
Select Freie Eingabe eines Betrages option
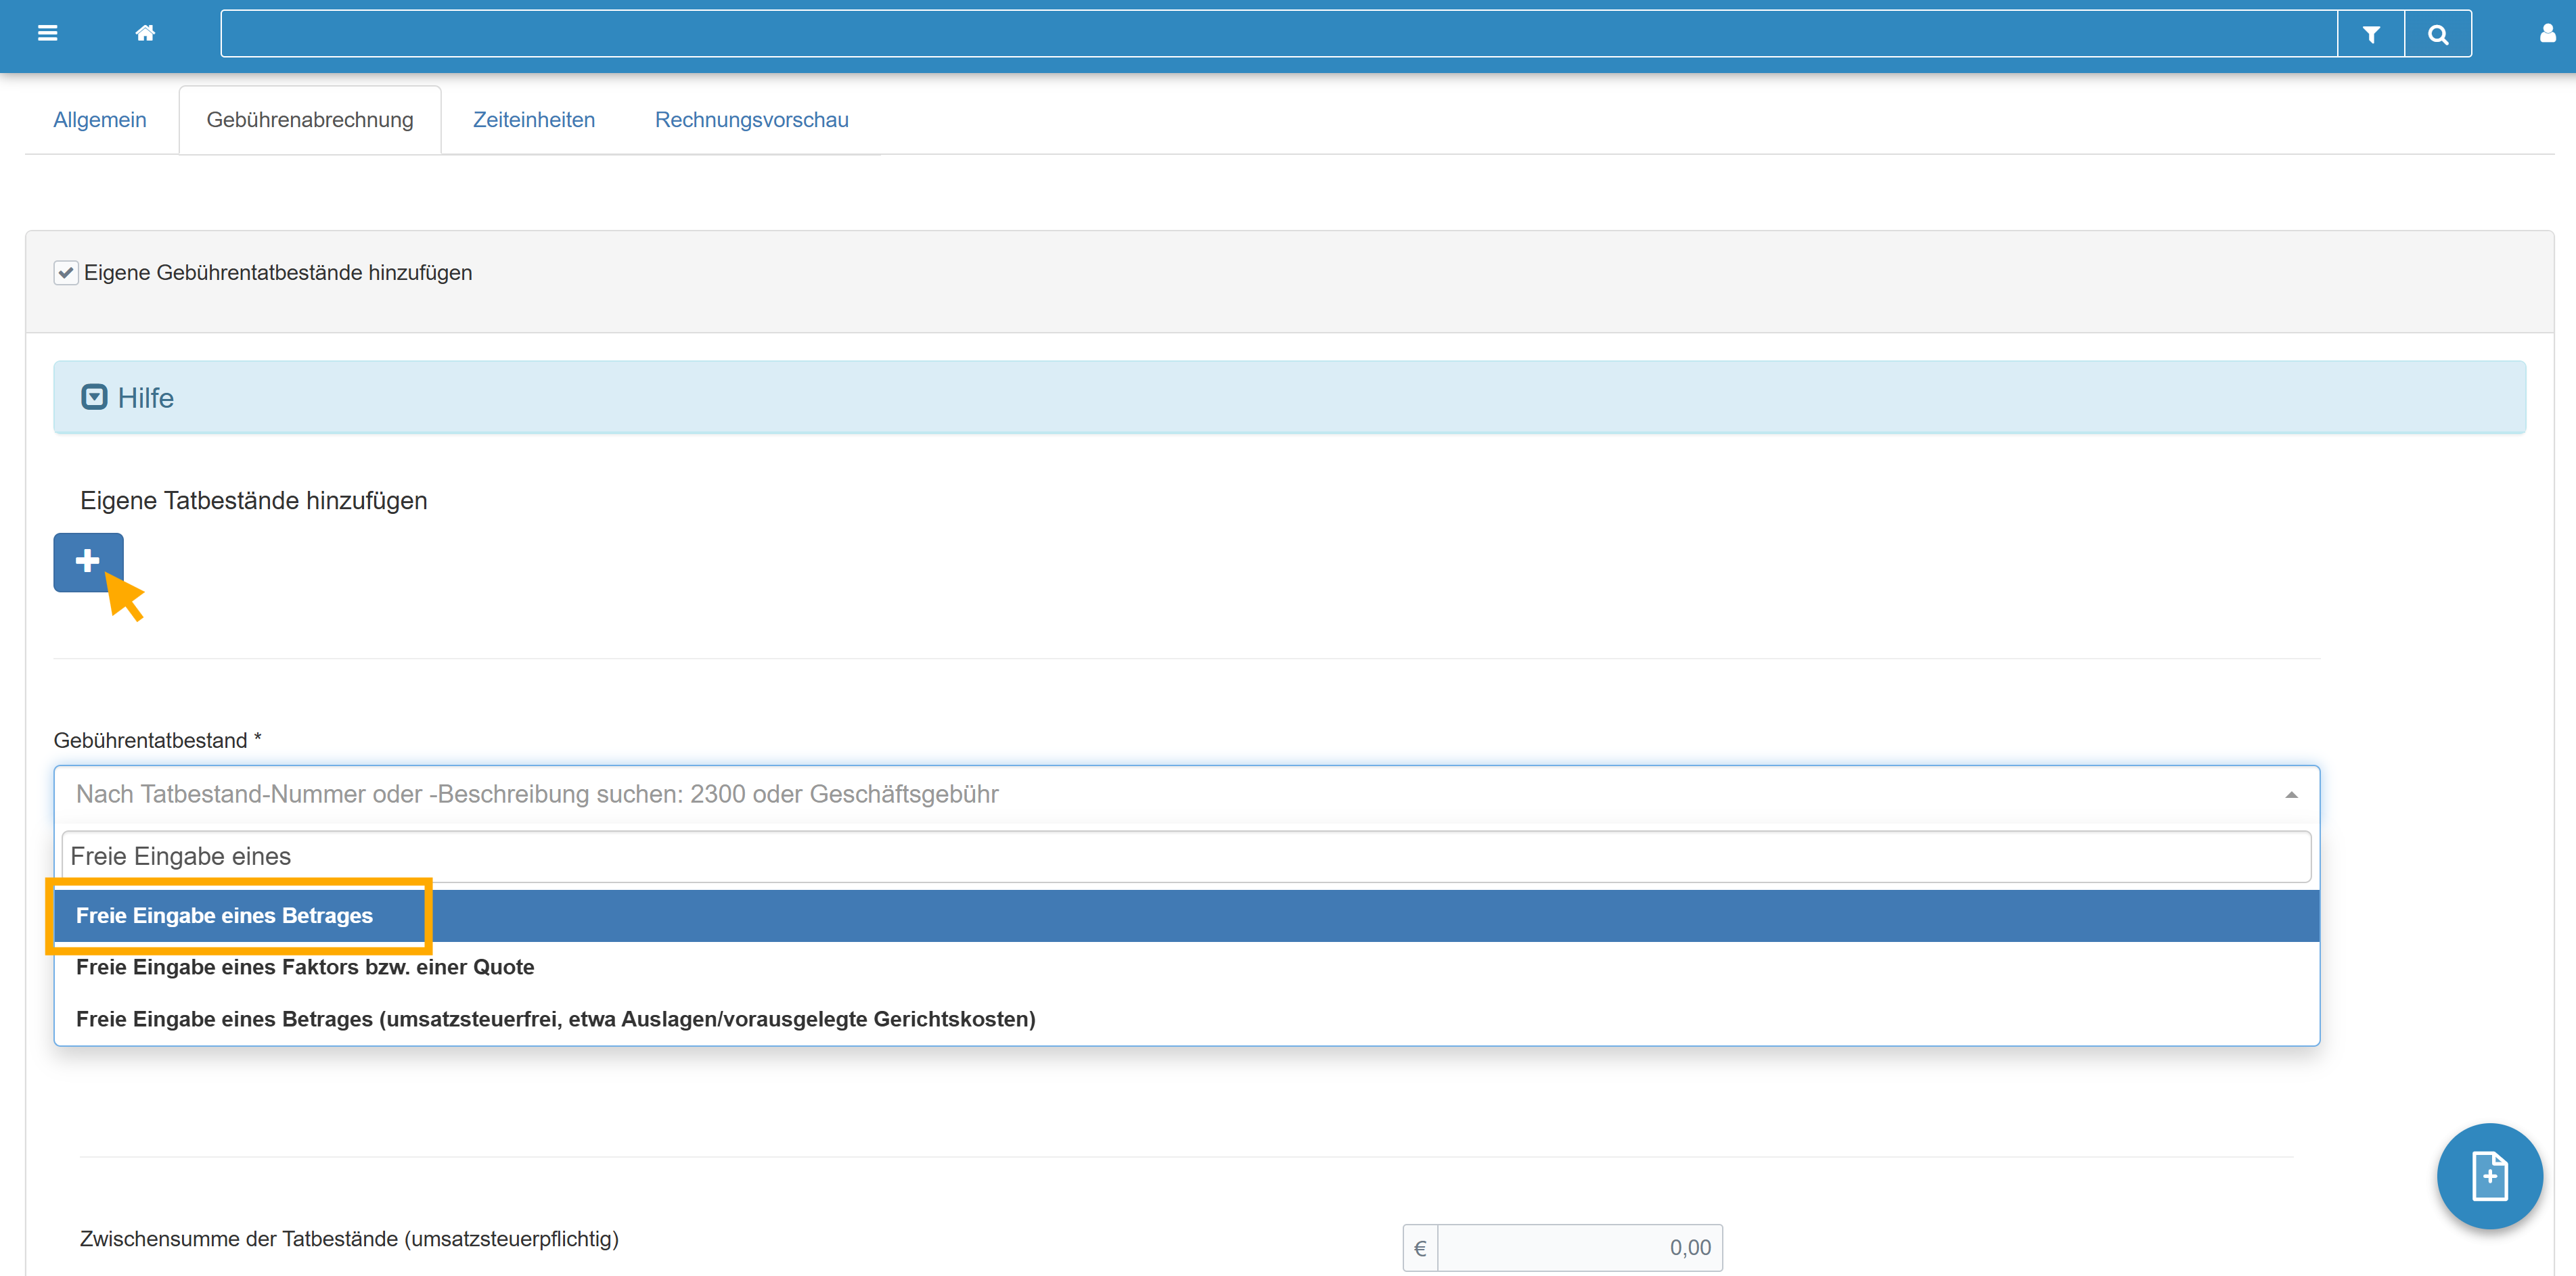click(x=224, y=916)
